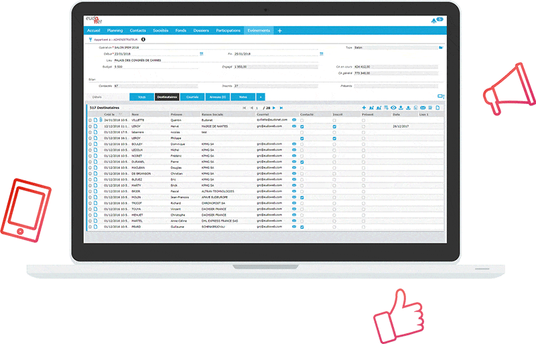Click the Raison Sociale column header
536x344 pixels.
(212, 114)
